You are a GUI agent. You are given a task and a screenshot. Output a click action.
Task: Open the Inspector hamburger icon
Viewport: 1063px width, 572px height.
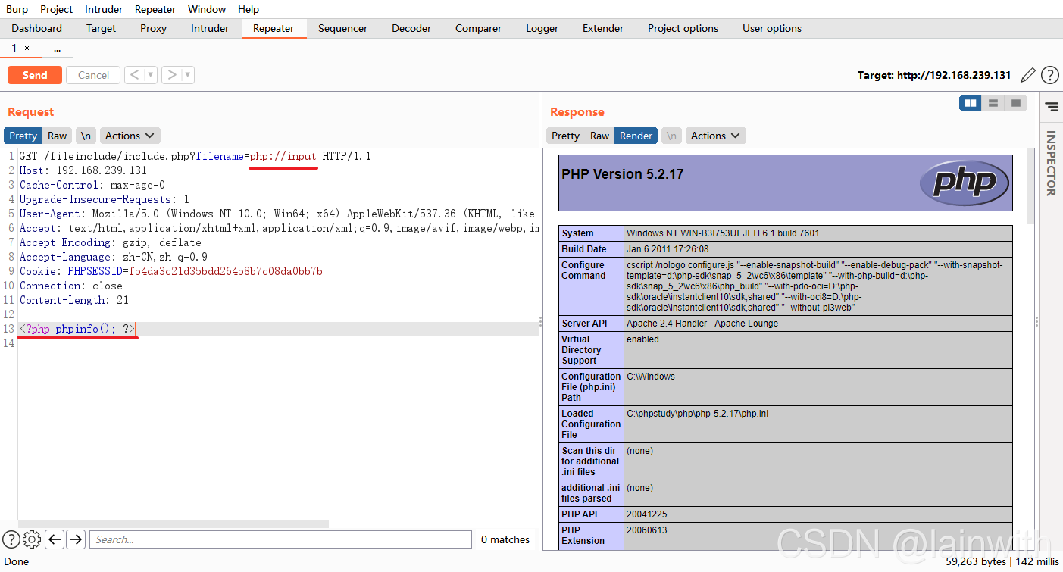coord(1051,106)
